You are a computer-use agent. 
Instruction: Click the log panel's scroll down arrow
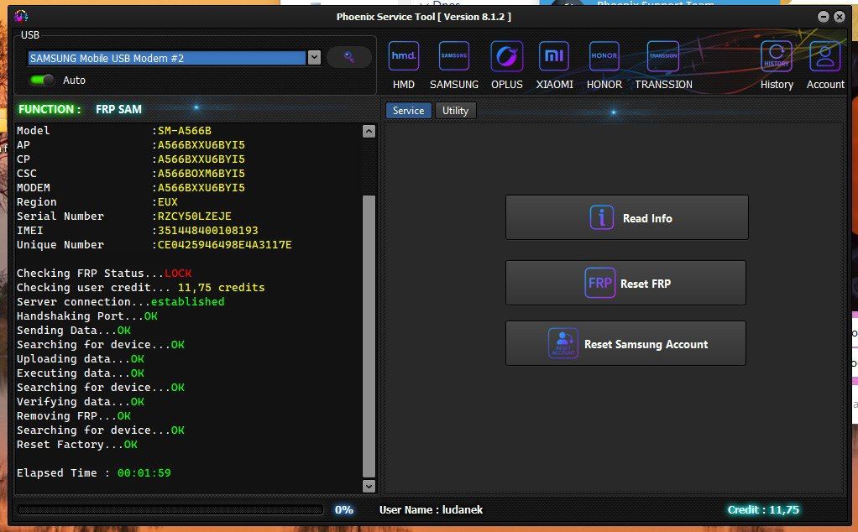(x=369, y=486)
